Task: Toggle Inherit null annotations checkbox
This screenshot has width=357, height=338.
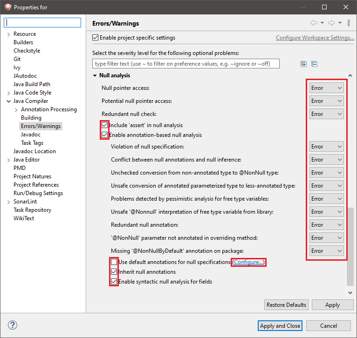Action: coord(114,271)
